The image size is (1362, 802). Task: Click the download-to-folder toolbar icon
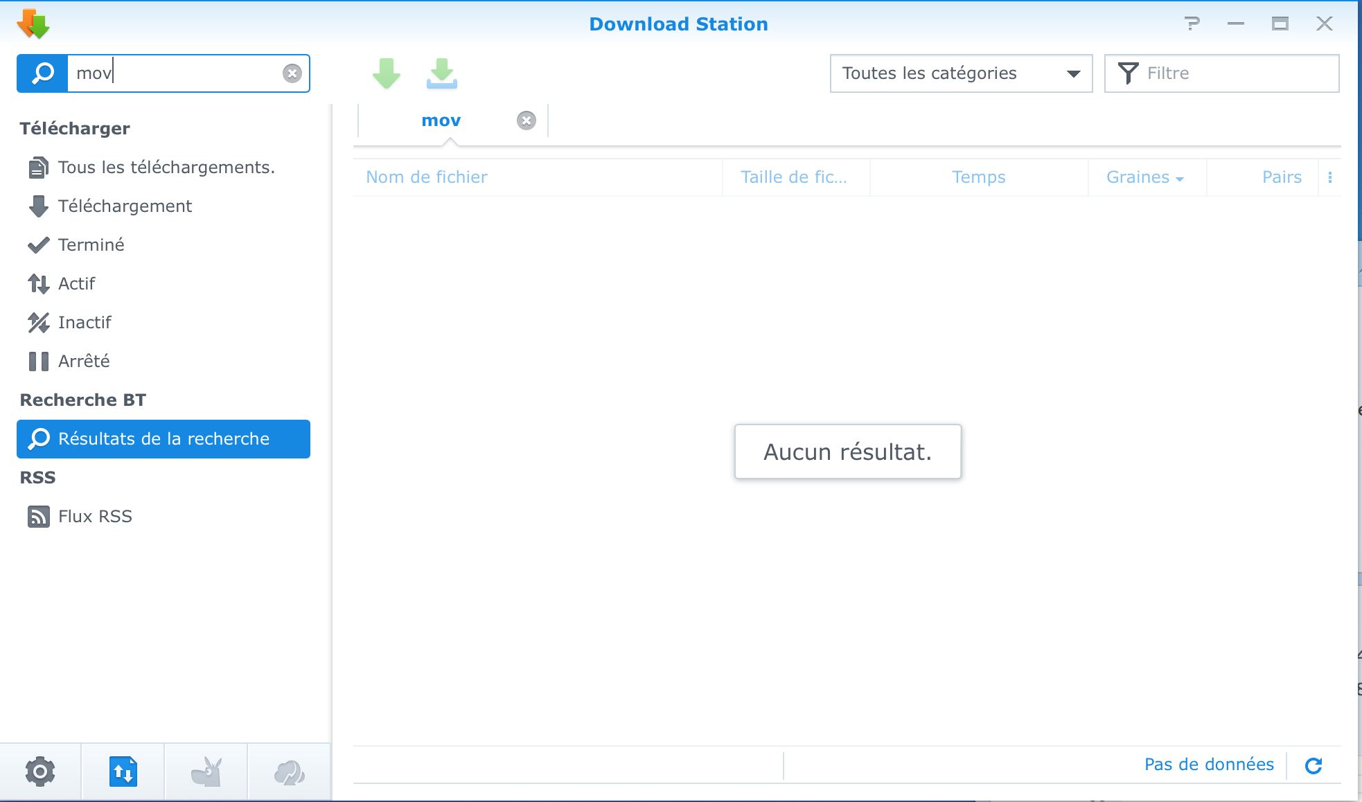[x=442, y=73]
